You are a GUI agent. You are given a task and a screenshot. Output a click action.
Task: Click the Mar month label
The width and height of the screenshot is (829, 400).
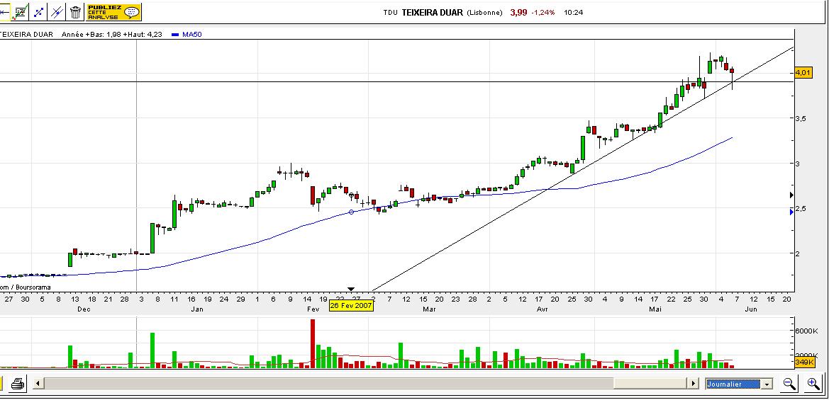429,309
